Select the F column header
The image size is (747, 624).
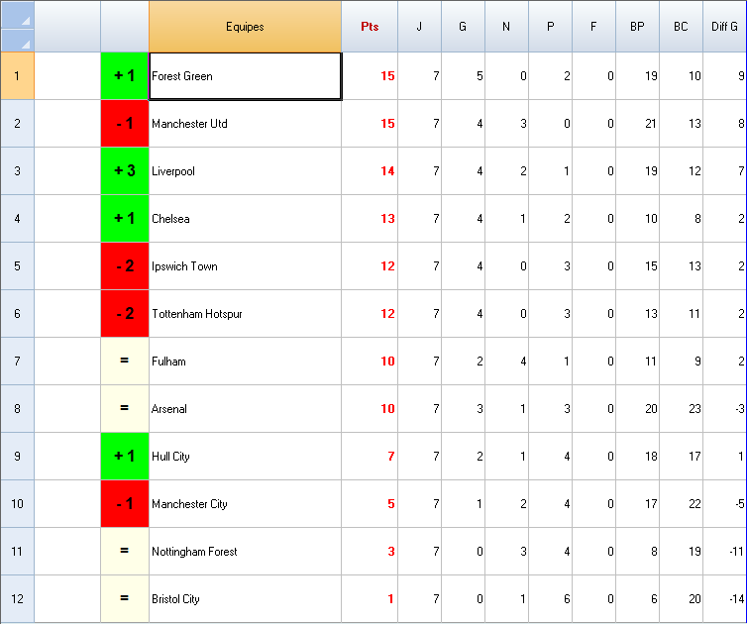[593, 27]
